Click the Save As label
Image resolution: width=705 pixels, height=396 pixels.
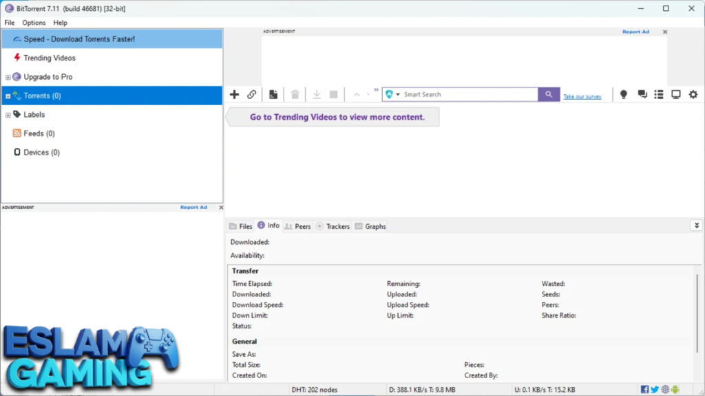244,354
